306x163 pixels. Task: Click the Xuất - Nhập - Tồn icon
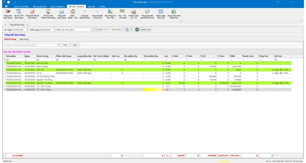point(73,14)
